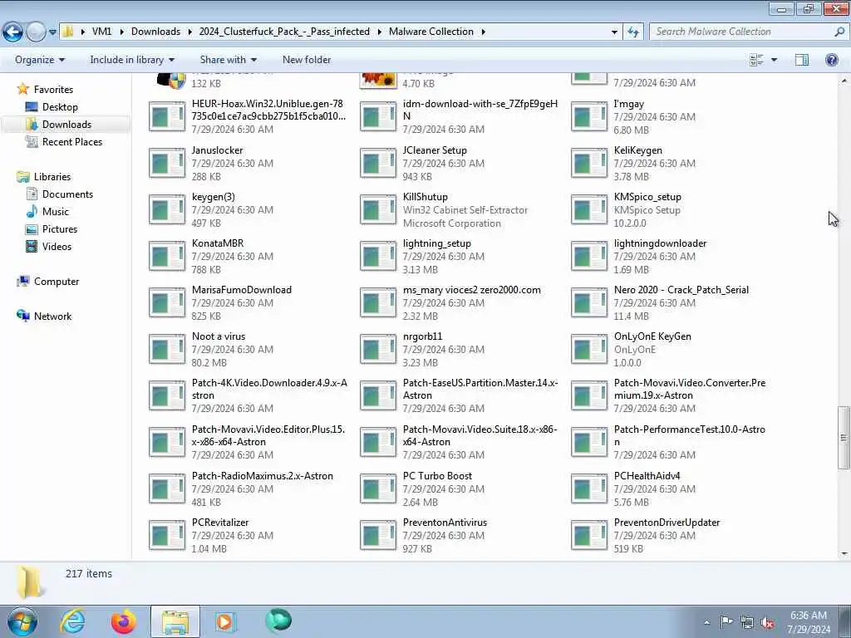Open the Organize menu
Viewport: 851px width, 638px height.
(40, 60)
